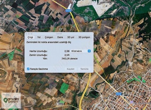The image size is (151, 110).
Task: Click the purple place marker icon
Action: point(132,102)
